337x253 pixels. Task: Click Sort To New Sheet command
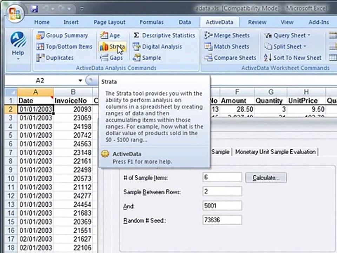tap(292, 58)
